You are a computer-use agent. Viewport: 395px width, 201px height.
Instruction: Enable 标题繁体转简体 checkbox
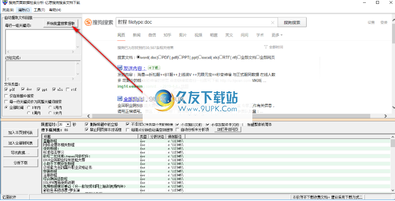coord(244,124)
